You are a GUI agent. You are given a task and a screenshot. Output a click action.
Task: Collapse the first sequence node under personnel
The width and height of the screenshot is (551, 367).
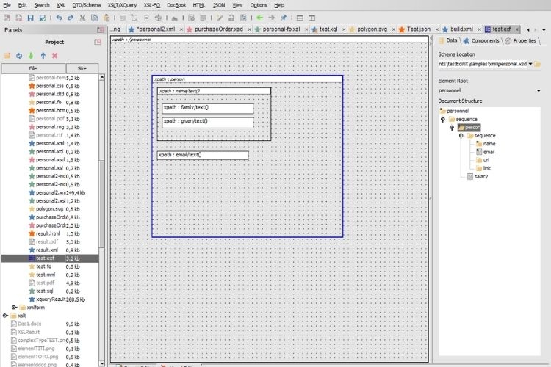(x=443, y=120)
